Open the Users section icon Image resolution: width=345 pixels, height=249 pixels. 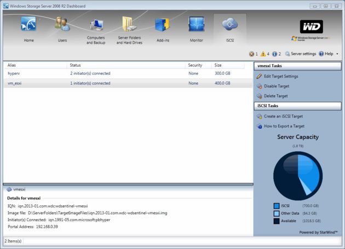[62, 23]
